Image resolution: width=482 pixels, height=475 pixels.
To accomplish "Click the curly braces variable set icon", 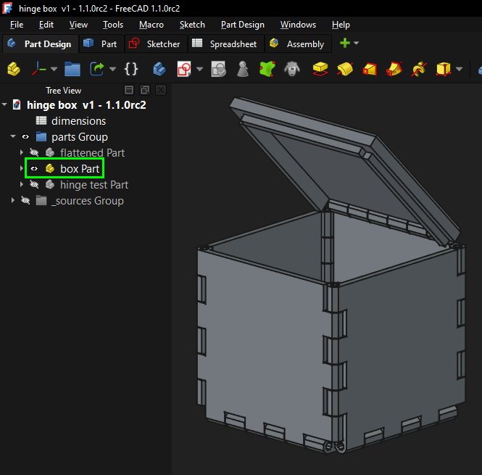I will 131,69.
